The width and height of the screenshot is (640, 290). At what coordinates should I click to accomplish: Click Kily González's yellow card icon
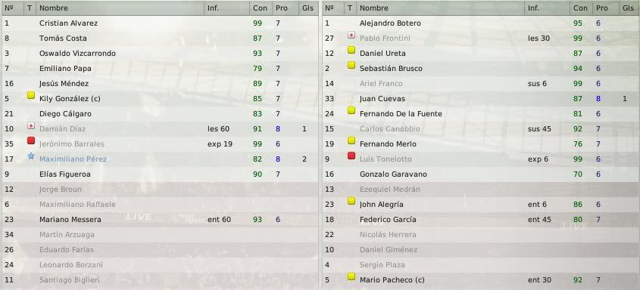30,96
